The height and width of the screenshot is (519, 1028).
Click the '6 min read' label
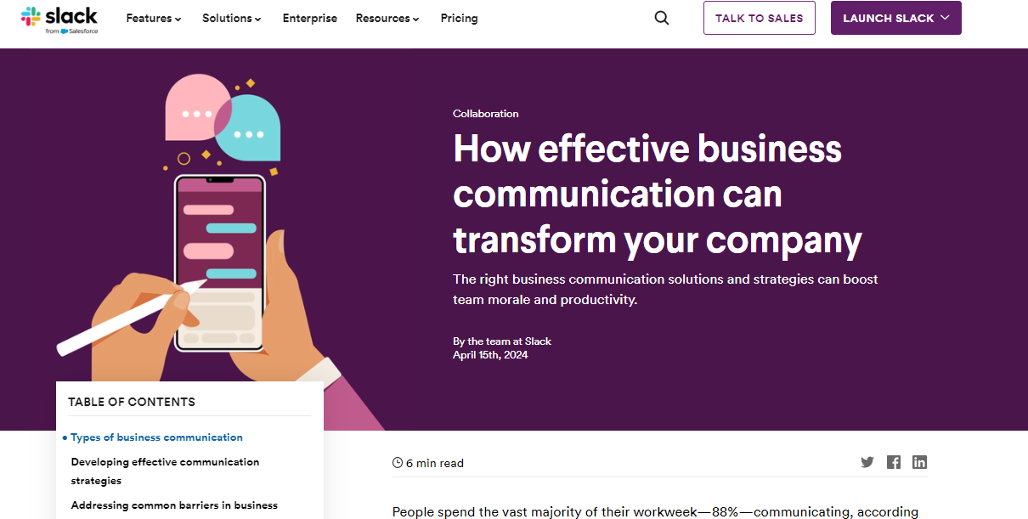(435, 463)
